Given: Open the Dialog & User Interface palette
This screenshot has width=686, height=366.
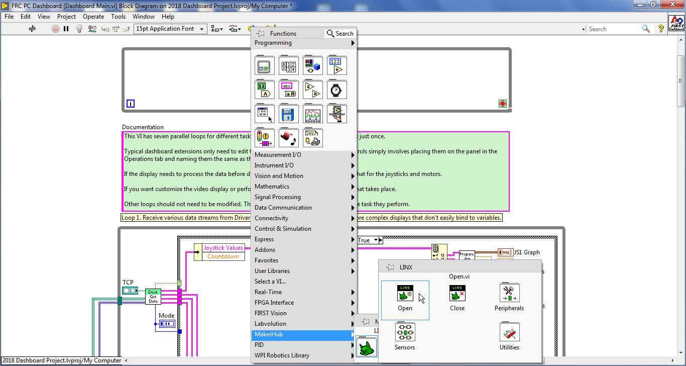Looking at the screenshot, I should (x=264, y=114).
